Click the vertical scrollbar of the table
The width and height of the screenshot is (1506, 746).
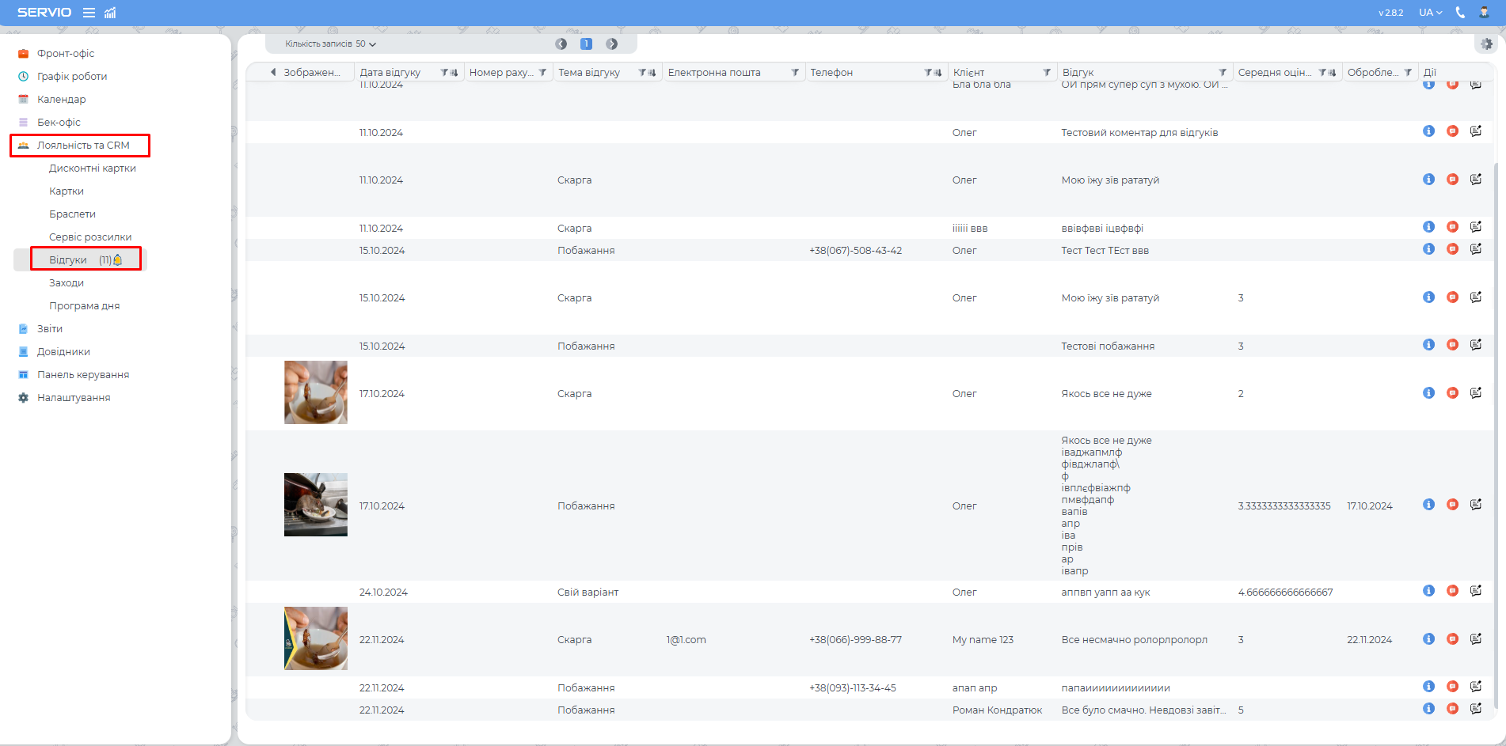click(x=1495, y=396)
